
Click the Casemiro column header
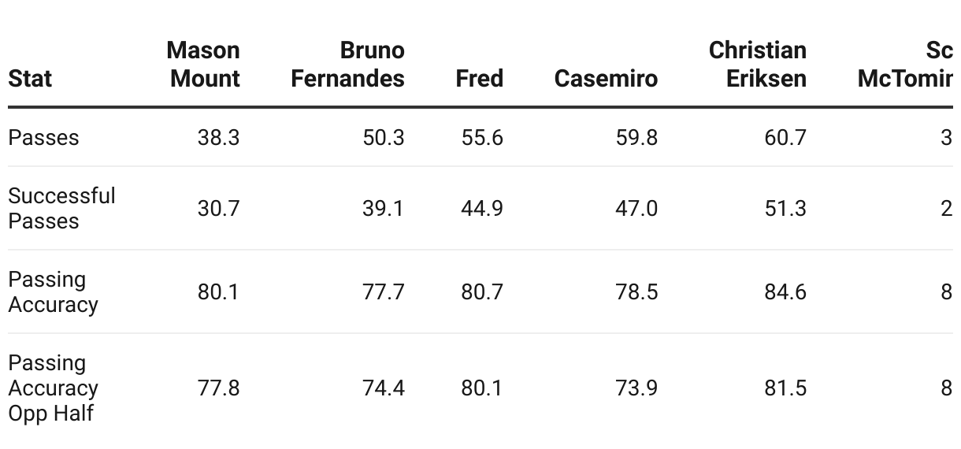(x=606, y=79)
